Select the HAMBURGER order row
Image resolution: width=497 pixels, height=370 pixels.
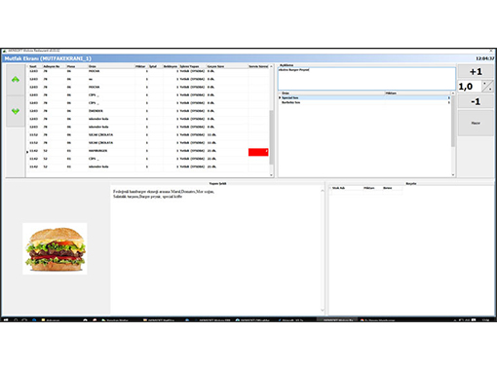(148, 151)
